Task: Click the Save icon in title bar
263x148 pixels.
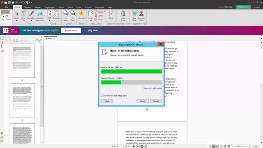Action: pyautogui.click(x=9, y=2)
